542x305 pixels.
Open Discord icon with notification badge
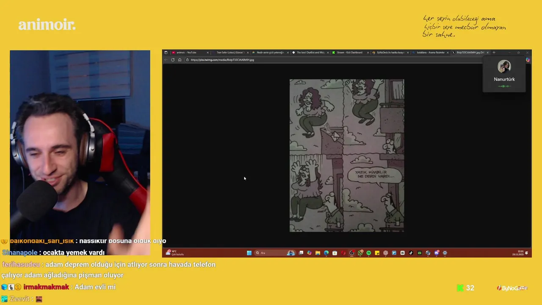(x=437, y=253)
